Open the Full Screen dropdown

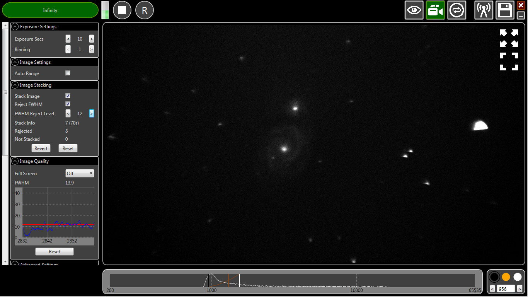80,173
